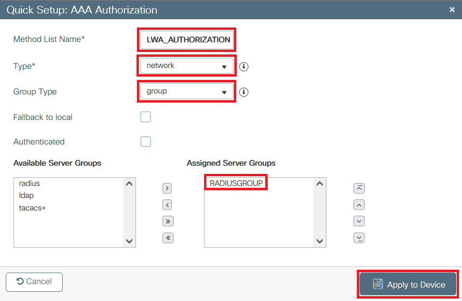Check the Authenticated checkbox
This screenshot has width=462, height=301.
pyautogui.click(x=146, y=142)
